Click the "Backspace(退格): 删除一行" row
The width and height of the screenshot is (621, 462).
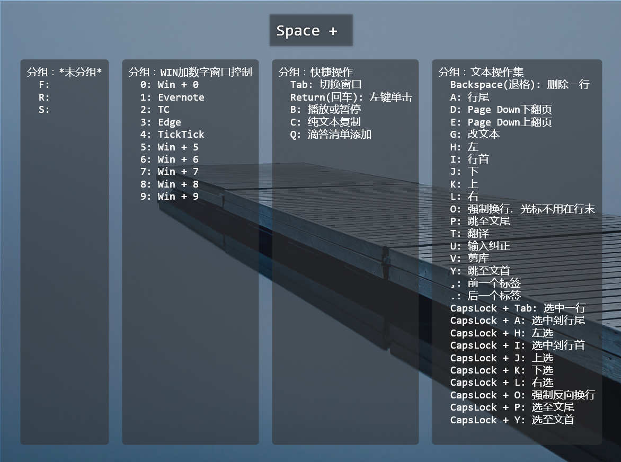tap(520, 85)
